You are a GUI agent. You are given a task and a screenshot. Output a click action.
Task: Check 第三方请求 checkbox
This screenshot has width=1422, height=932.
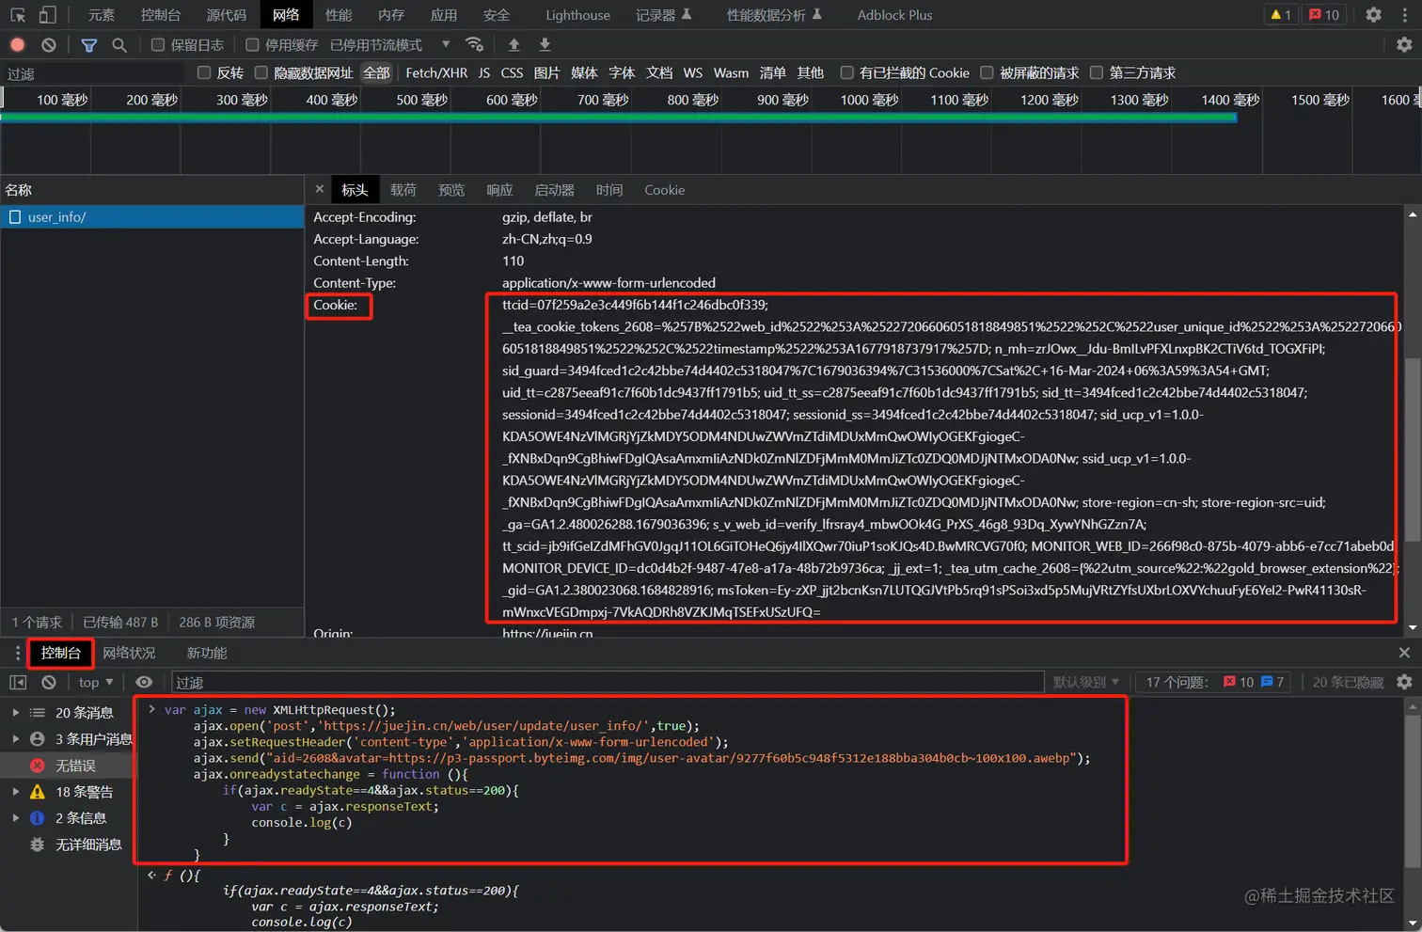click(1097, 73)
